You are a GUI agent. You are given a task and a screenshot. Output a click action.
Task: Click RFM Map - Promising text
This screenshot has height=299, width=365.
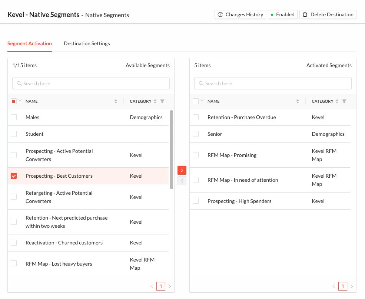pyautogui.click(x=232, y=155)
